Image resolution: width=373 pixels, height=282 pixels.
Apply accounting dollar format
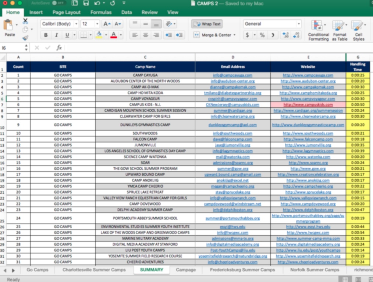(248, 35)
